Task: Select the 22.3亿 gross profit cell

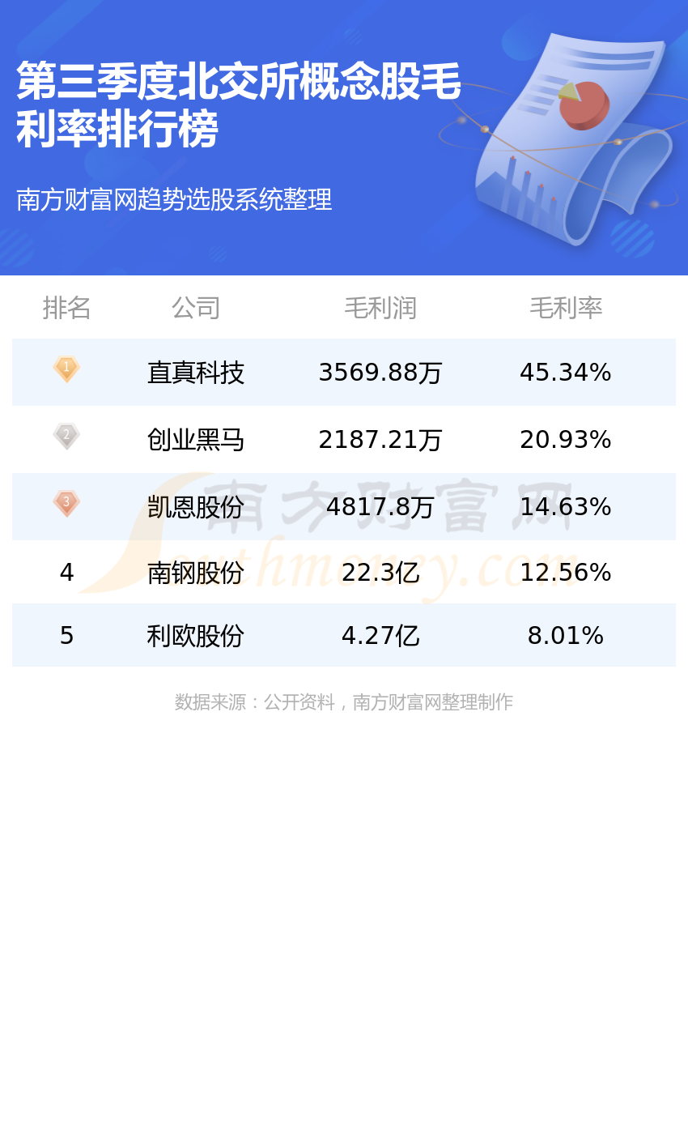Action: coord(380,573)
